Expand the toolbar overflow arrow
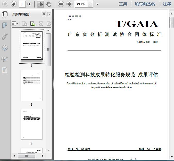The width and height of the screenshot is (174, 161). point(97,4)
